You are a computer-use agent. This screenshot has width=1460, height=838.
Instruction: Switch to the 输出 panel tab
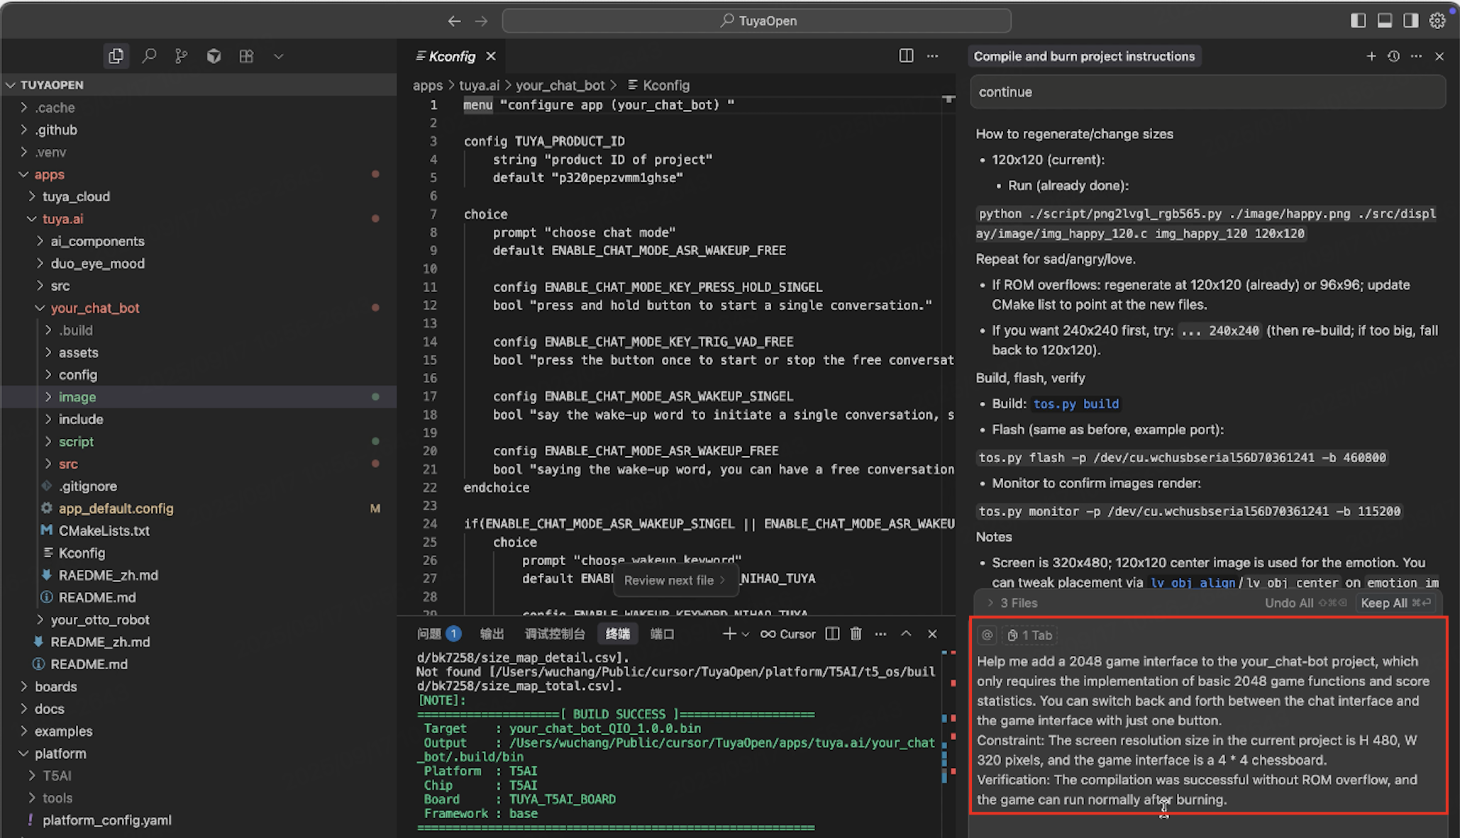point(492,634)
